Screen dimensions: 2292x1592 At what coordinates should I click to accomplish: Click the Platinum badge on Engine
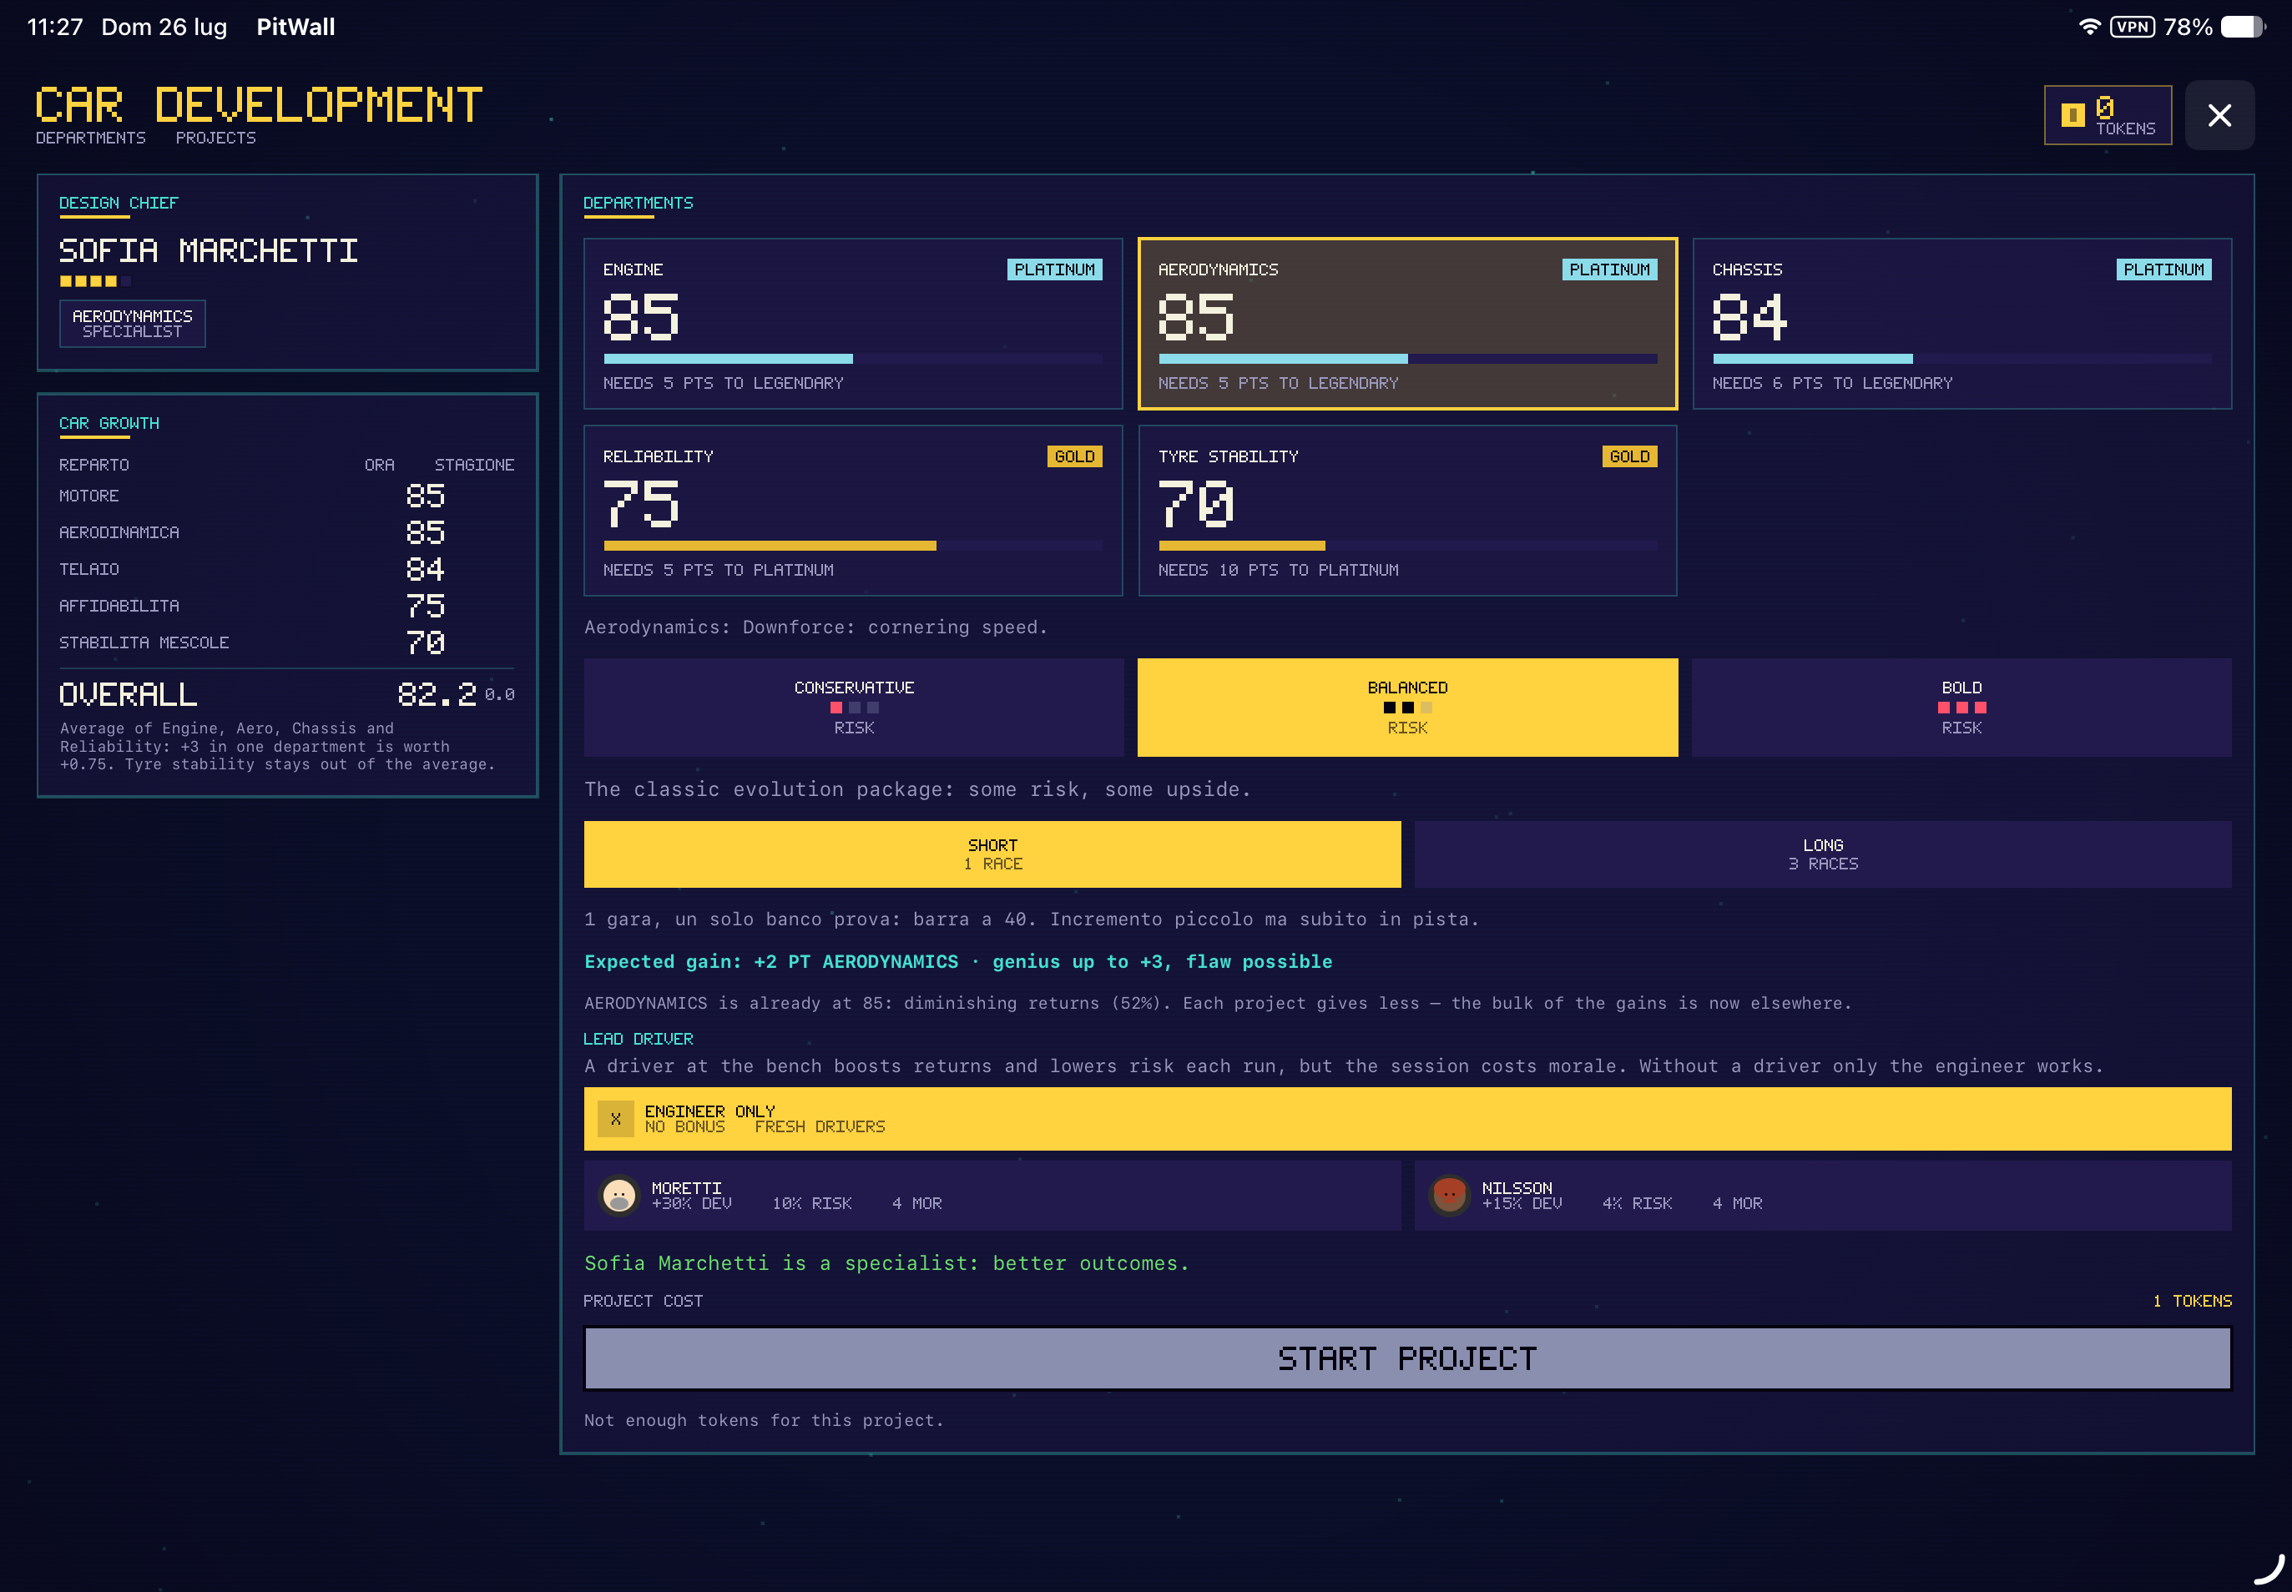1055,270
